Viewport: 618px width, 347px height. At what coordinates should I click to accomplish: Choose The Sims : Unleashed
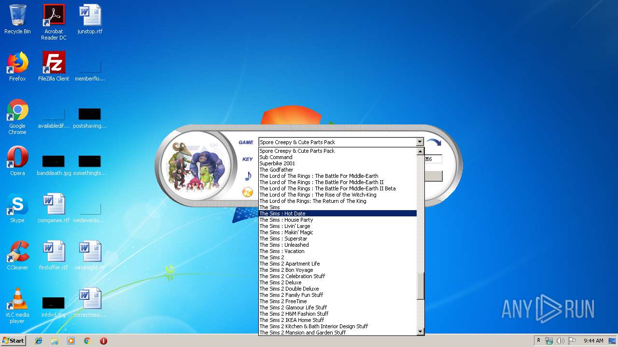[337, 245]
